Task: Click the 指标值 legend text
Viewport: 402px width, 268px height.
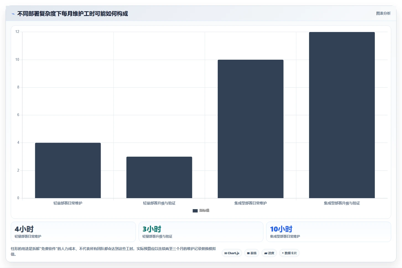Action: pyautogui.click(x=204, y=211)
